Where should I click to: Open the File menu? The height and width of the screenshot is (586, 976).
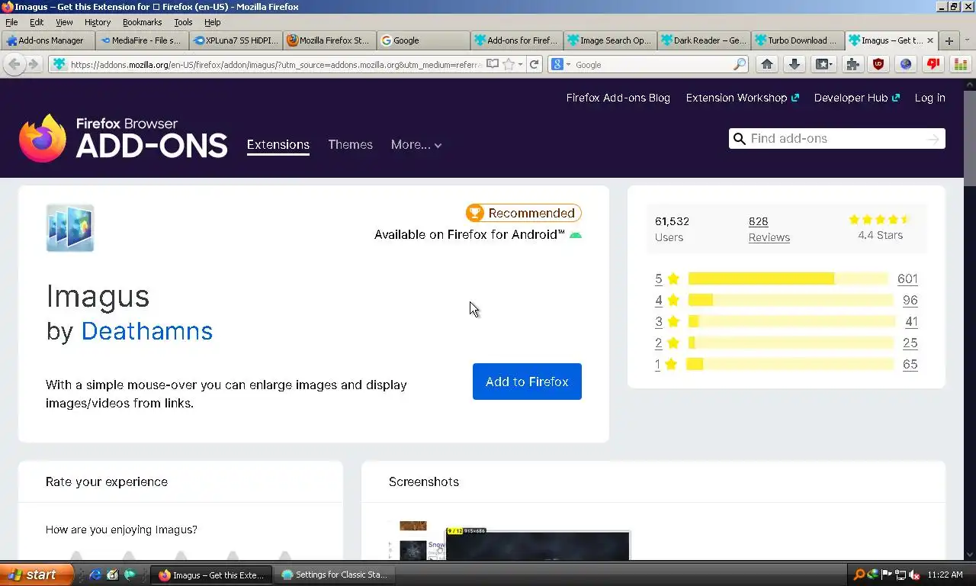click(11, 22)
